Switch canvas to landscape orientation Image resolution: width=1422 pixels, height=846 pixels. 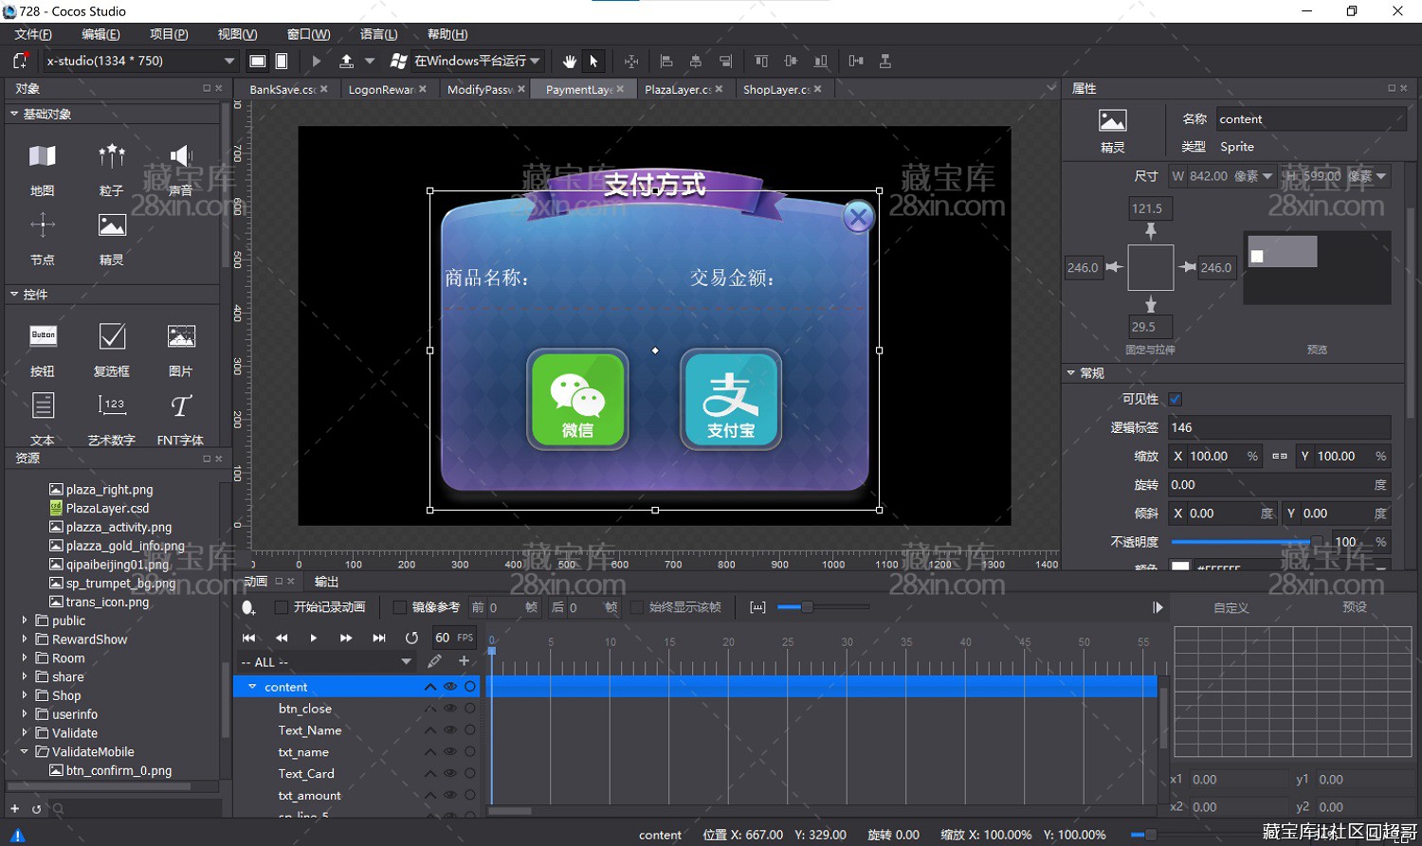(257, 61)
